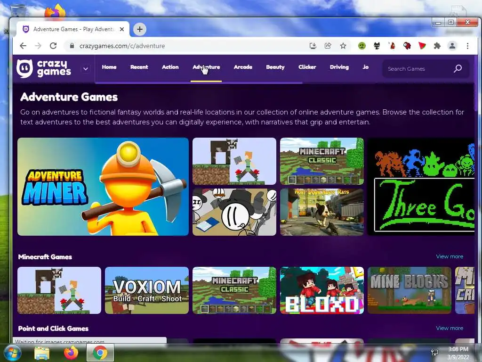Click View more for Minecraft Games
The height and width of the screenshot is (362, 482).
450,256
